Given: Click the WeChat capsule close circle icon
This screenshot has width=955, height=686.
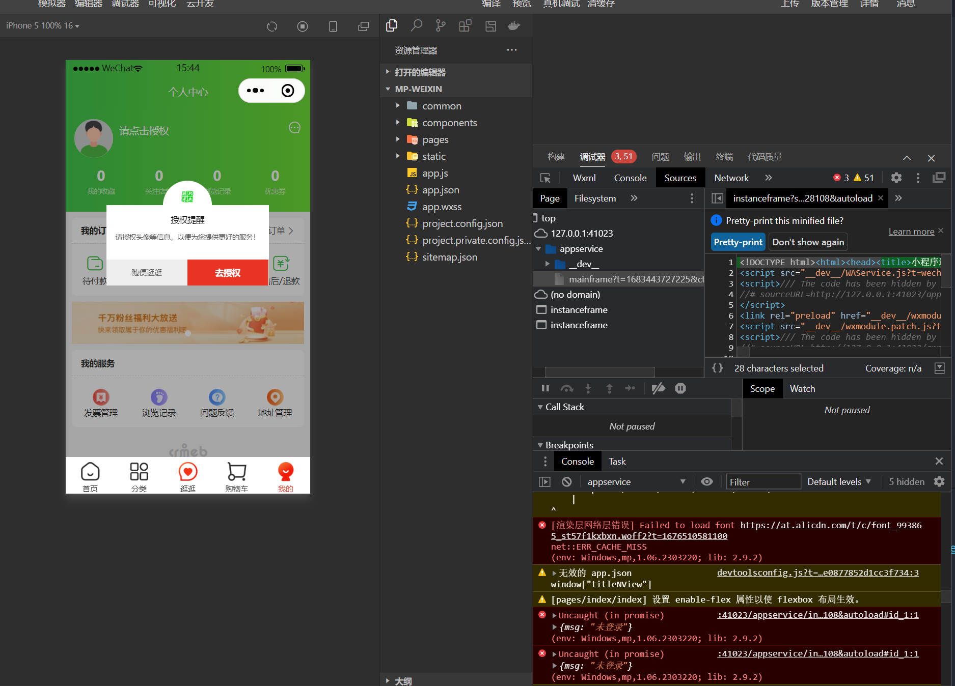Looking at the screenshot, I should pyautogui.click(x=288, y=91).
